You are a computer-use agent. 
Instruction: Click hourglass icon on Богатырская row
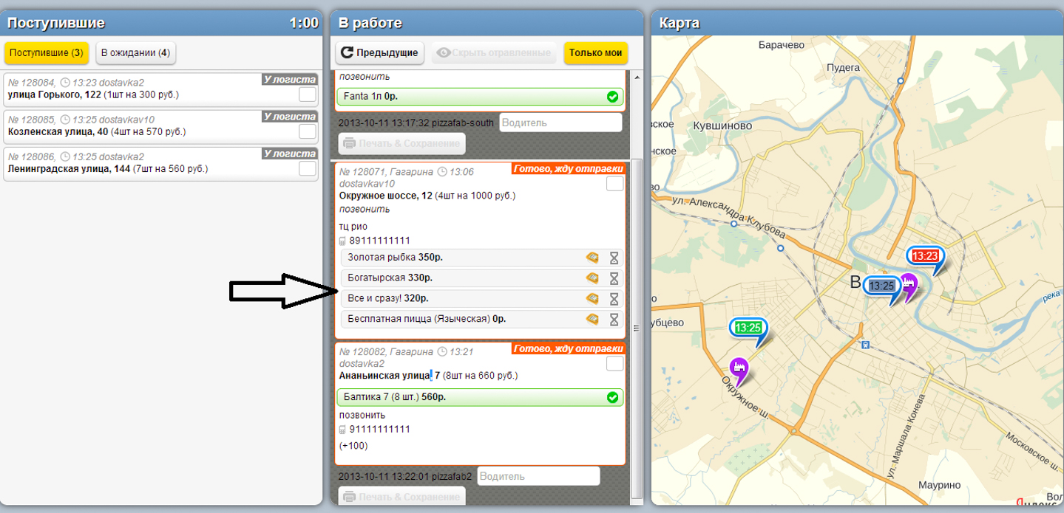[x=614, y=278]
